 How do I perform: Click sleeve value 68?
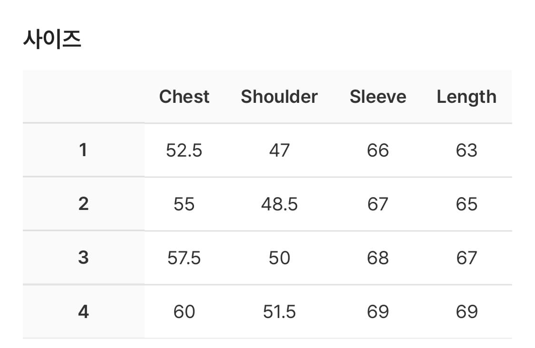tap(378, 258)
